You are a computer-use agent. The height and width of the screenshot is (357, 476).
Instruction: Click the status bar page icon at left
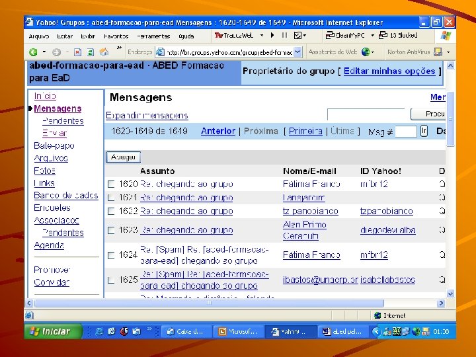[x=29, y=315]
